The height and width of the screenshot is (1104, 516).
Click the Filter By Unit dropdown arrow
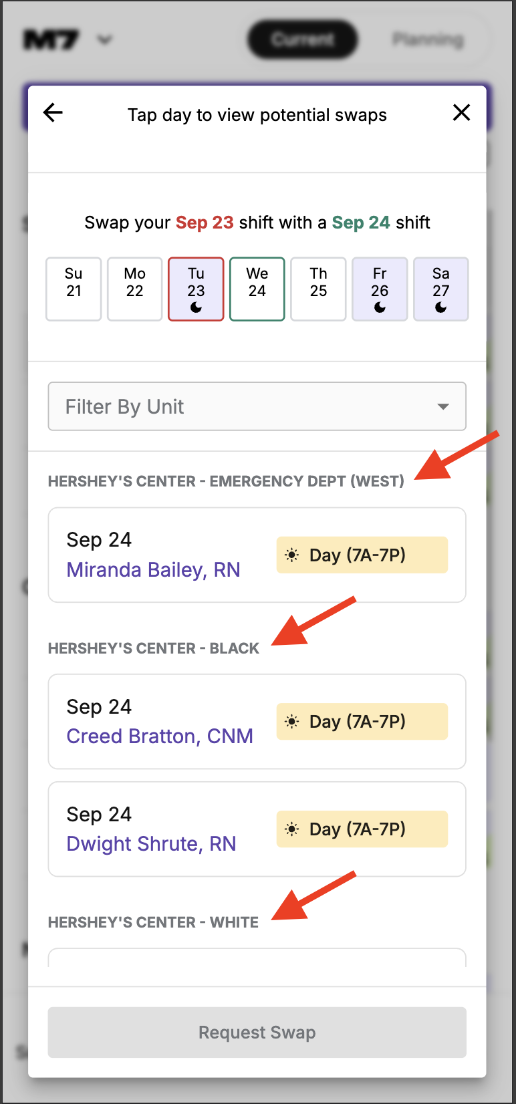[x=442, y=406]
